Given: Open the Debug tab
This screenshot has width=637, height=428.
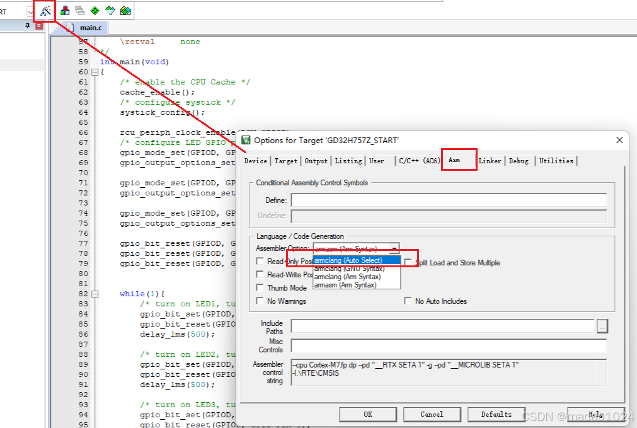Looking at the screenshot, I should (519, 161).
